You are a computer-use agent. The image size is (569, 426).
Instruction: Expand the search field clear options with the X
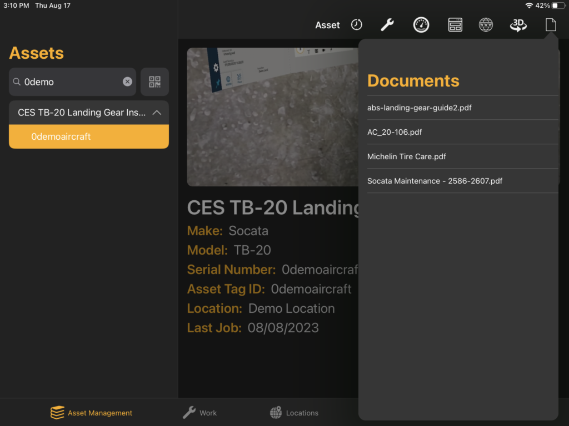coord(127,82)
